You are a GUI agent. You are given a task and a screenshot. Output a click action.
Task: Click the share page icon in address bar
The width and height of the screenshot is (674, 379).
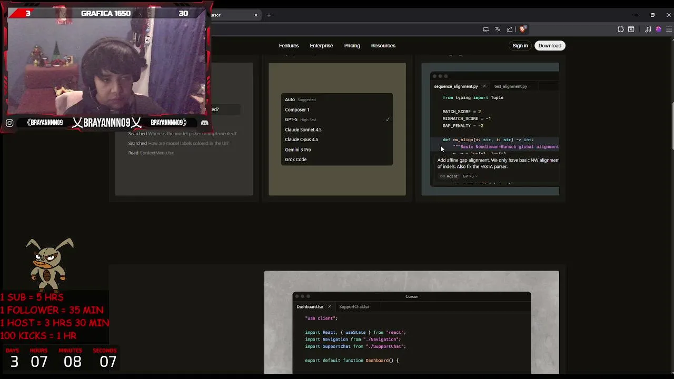510,29
